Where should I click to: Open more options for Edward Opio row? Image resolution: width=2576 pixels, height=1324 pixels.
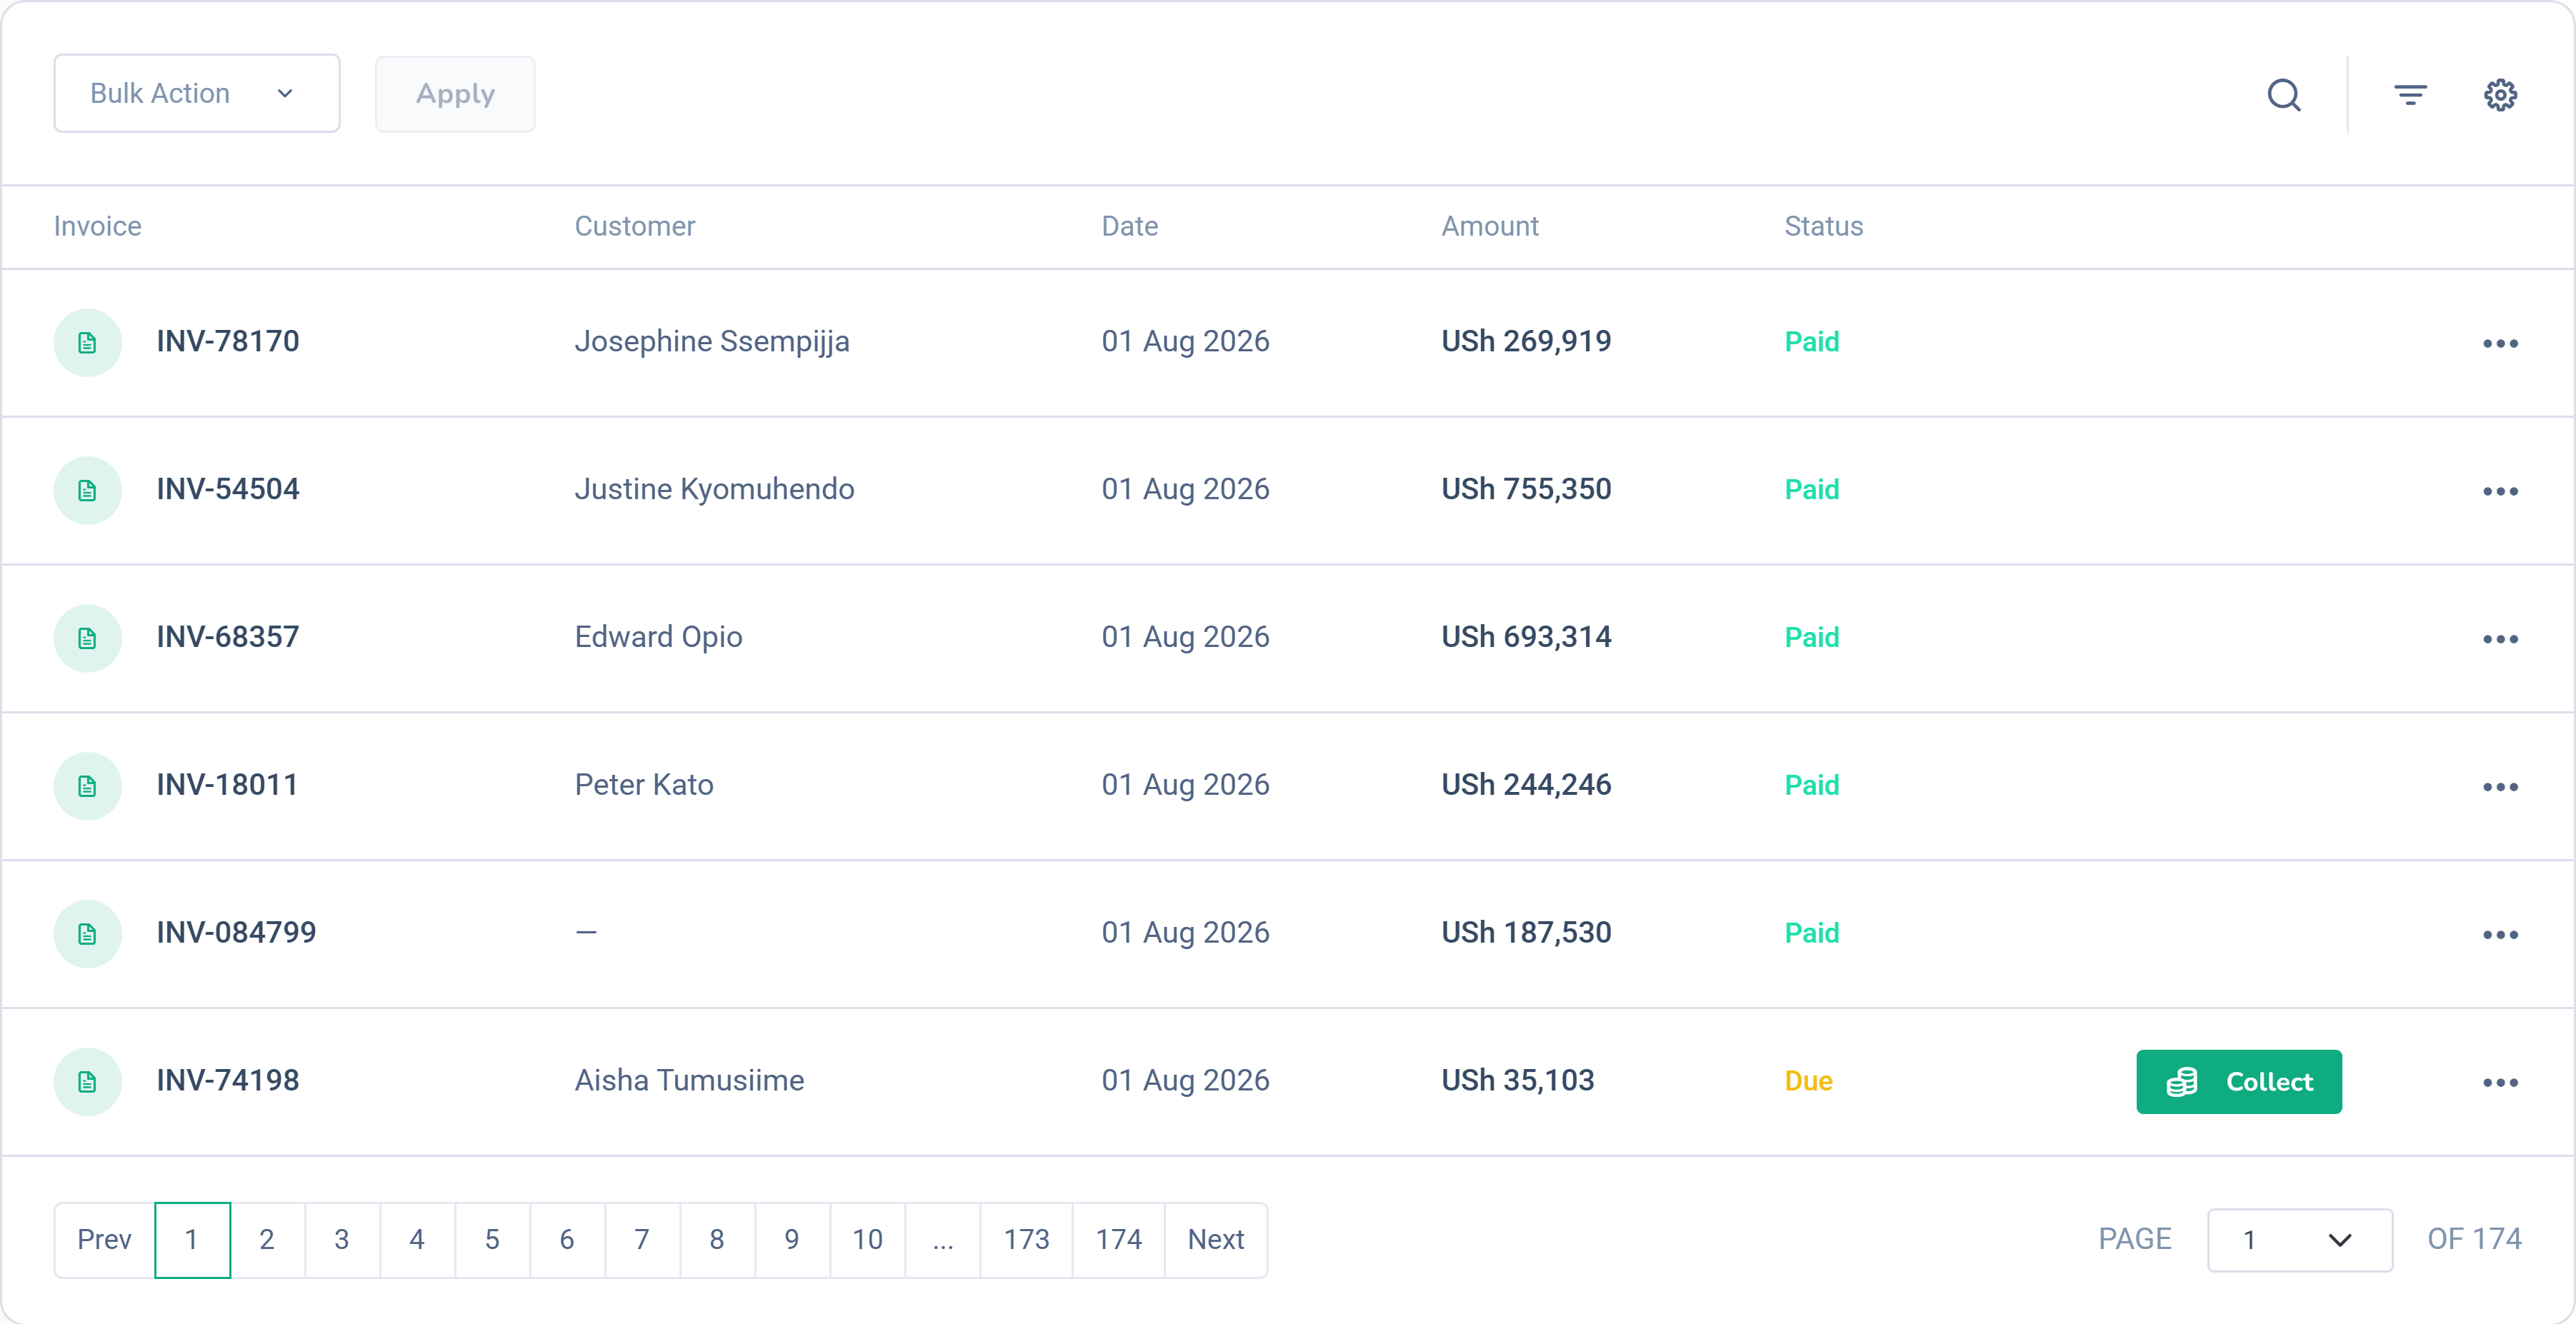point(2500,639)
